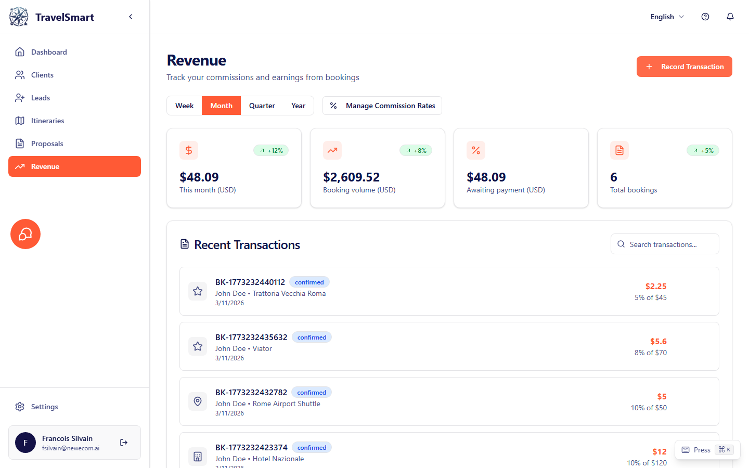Sign out using the logout icon
The height and width of the screenshot is (468, 749).
point(124,443)
